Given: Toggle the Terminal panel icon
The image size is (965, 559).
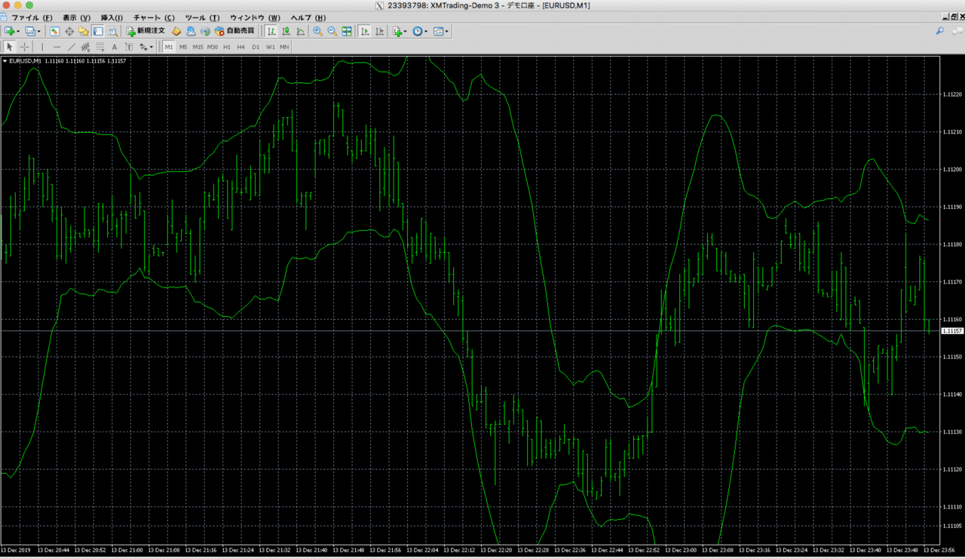Looking at the screenshot, I should tap(98, 31).
